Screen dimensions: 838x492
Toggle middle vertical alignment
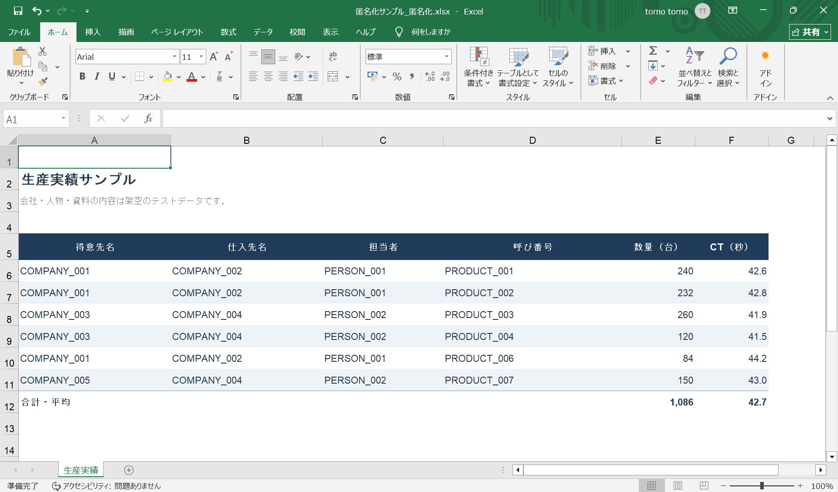tap(268, 56)
